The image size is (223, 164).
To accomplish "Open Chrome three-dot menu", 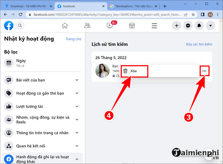I will [218, 15].
